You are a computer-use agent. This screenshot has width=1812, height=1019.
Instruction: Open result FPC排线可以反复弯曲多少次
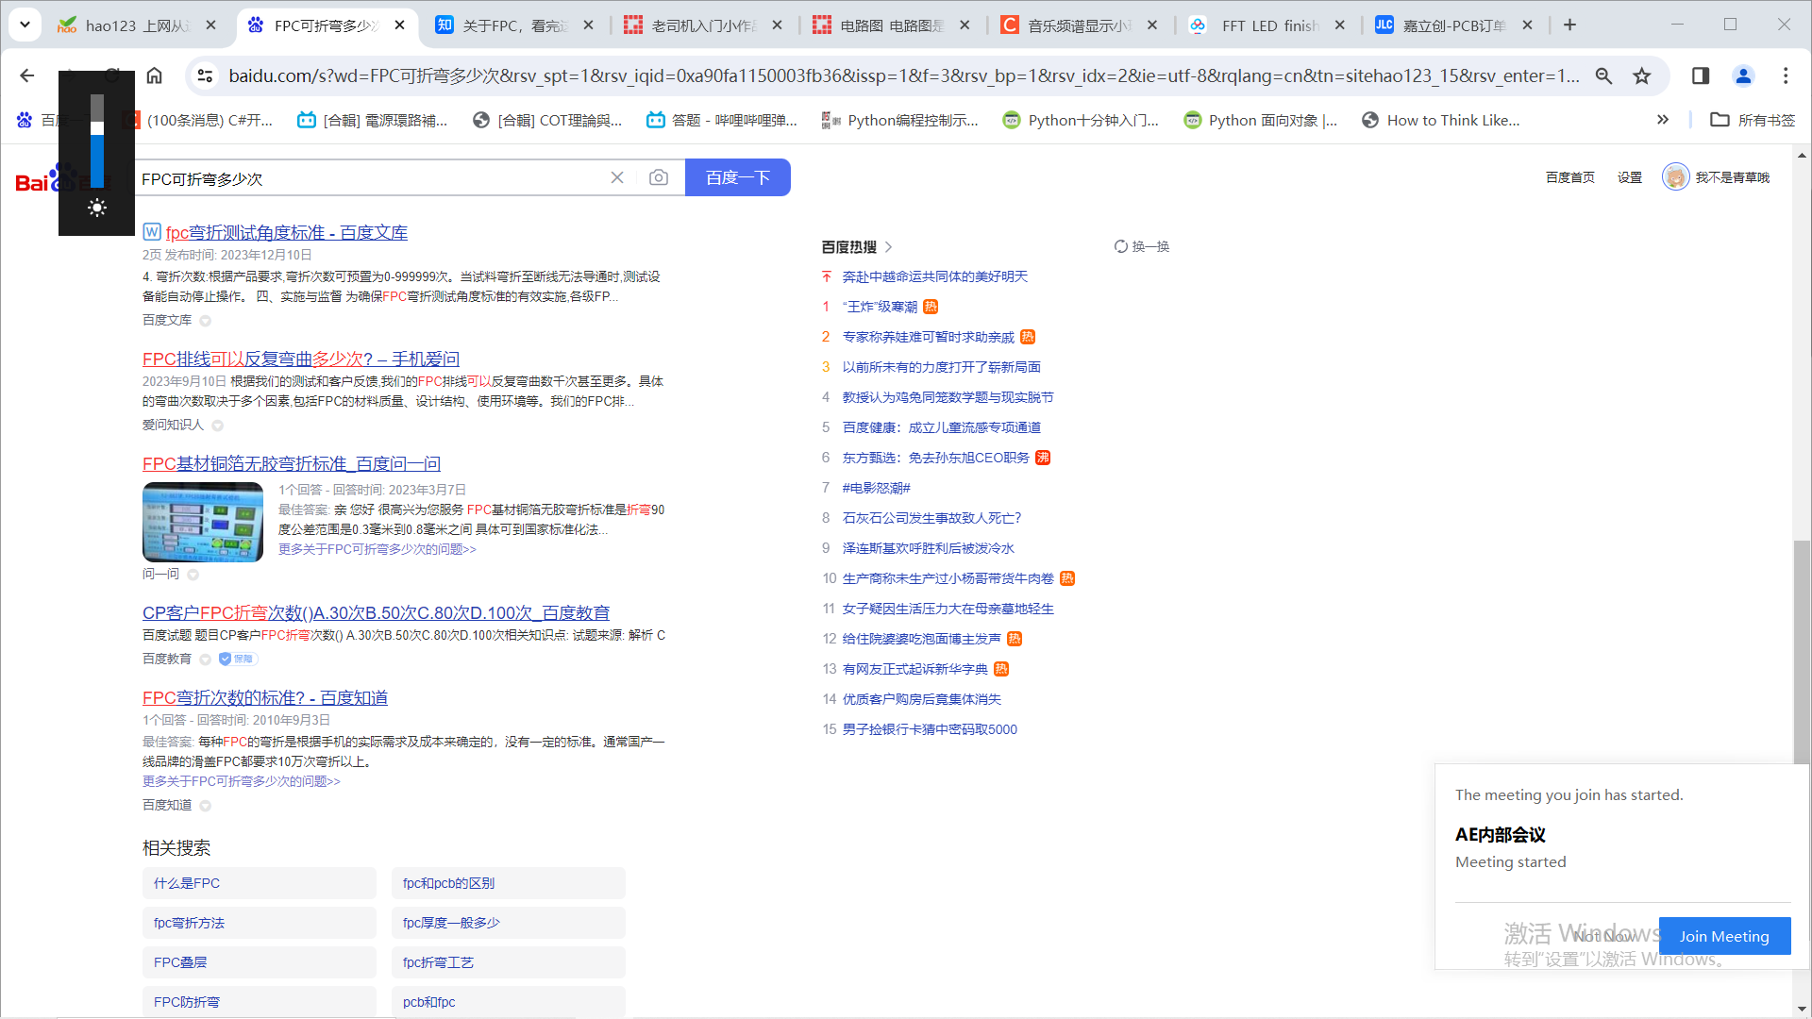[x=300, y=359]
